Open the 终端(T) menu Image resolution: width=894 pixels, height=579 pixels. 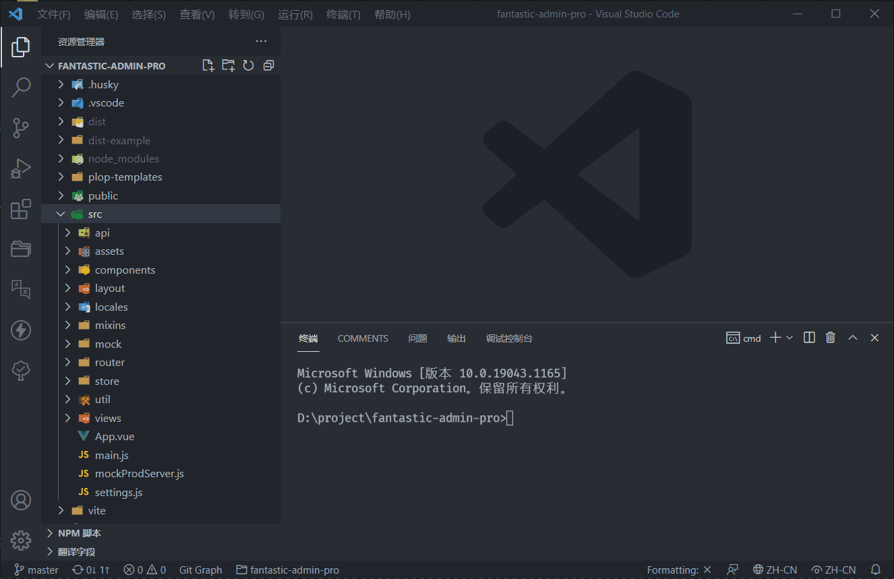(x=343, y=14)
